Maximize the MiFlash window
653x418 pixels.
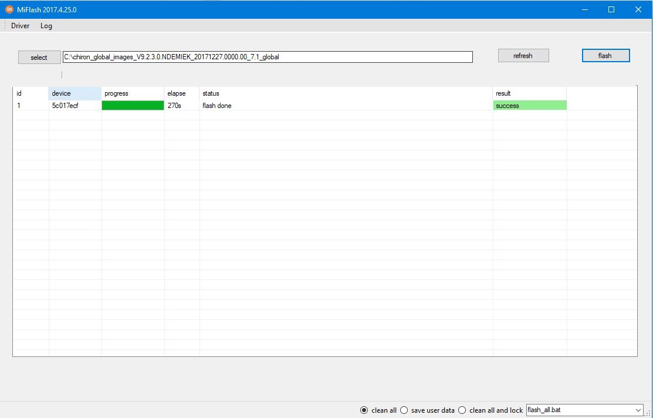tap(611, 9)
